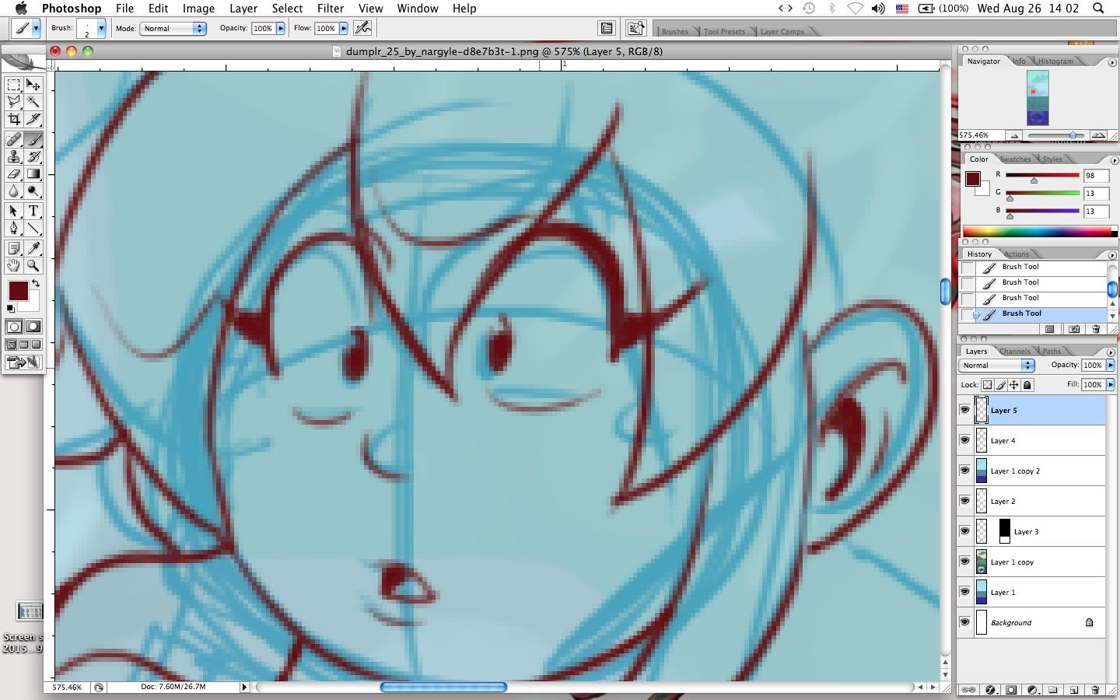Hide Layer 5 visibility eye
The width and height of the screenshot is (1120, 700).
click(x=964, y=410)
